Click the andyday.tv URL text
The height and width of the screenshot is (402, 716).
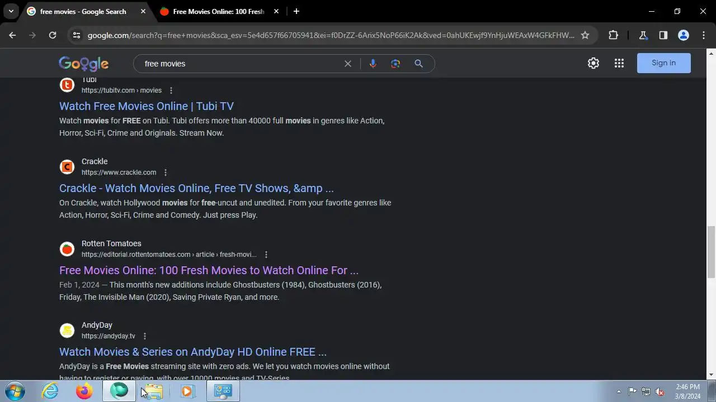pos(109,336)
